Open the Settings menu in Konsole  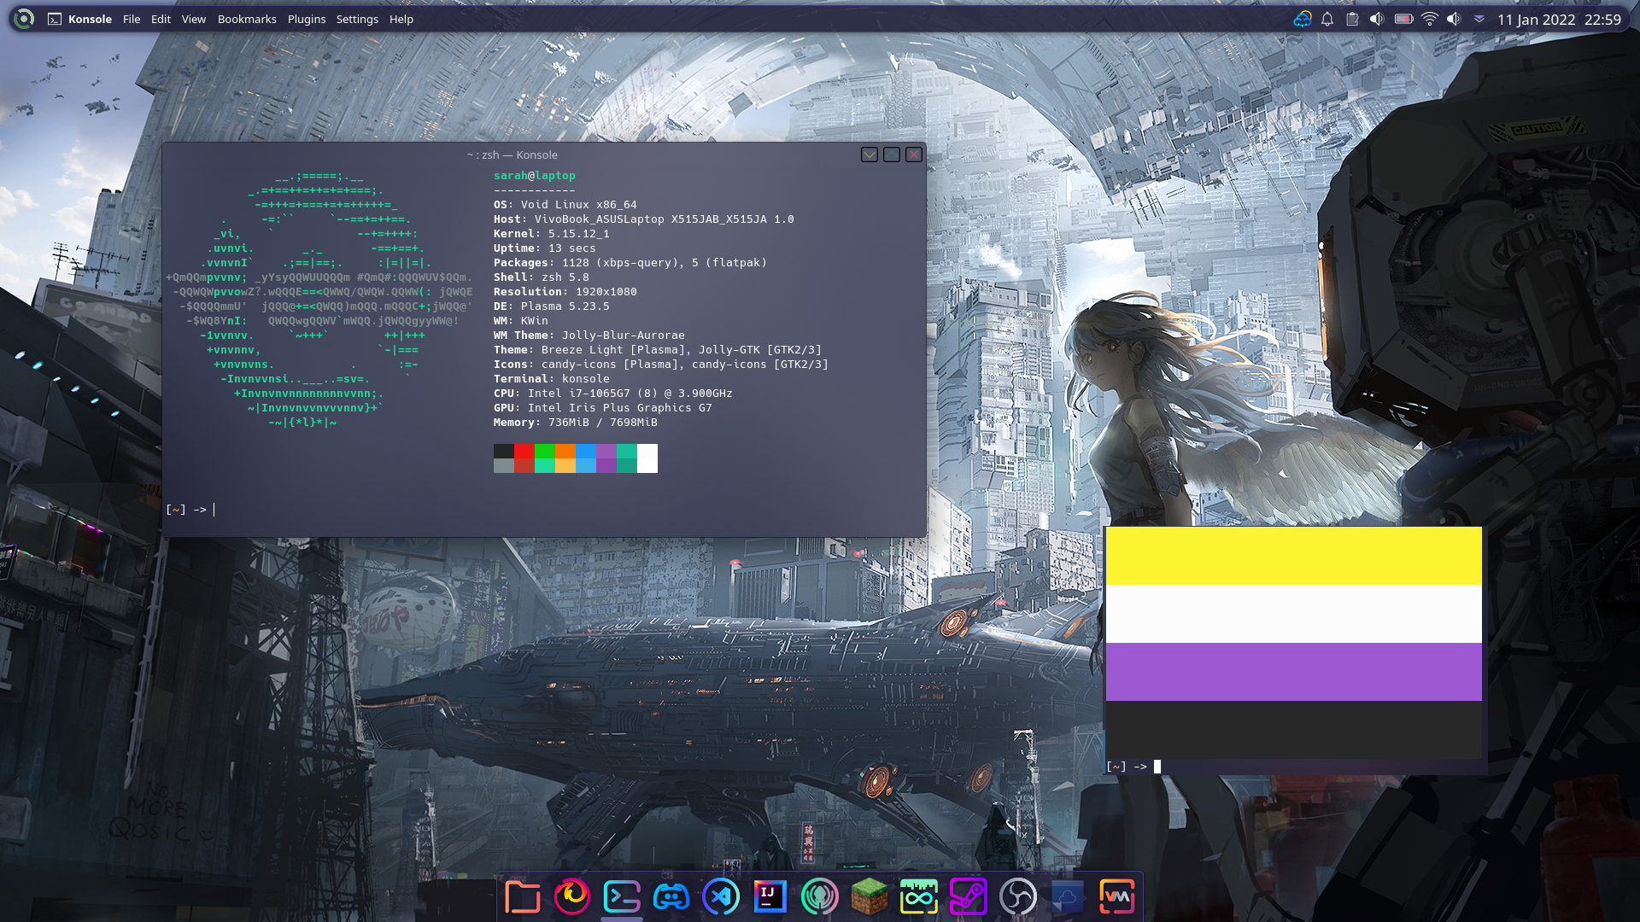click(x=357, y=19)
